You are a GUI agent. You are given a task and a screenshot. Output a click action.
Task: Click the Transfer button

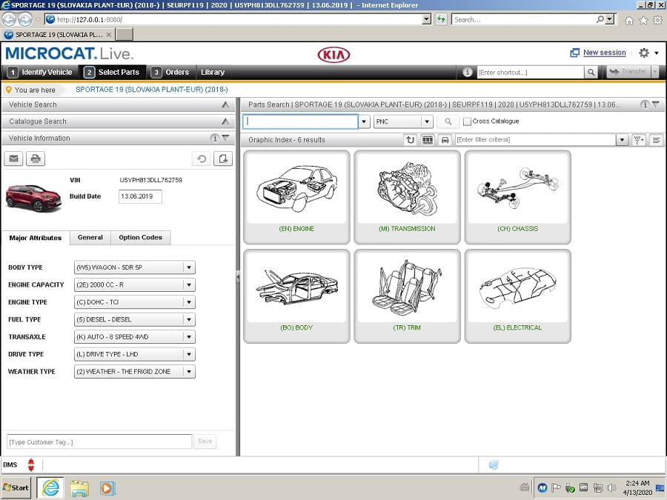628,72
